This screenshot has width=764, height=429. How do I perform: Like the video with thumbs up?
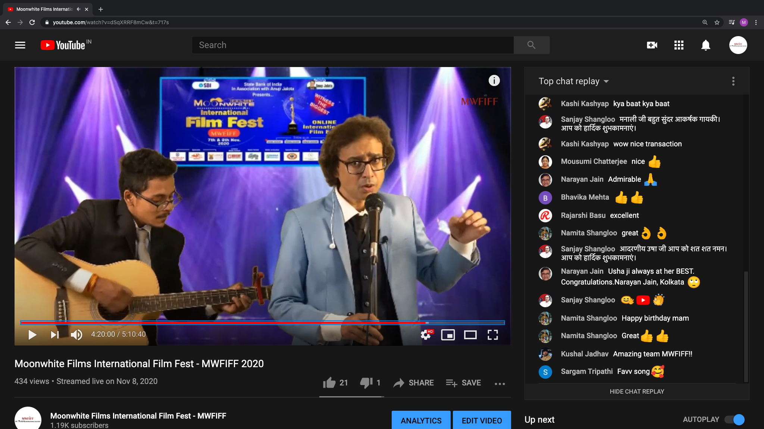(335, 382)
